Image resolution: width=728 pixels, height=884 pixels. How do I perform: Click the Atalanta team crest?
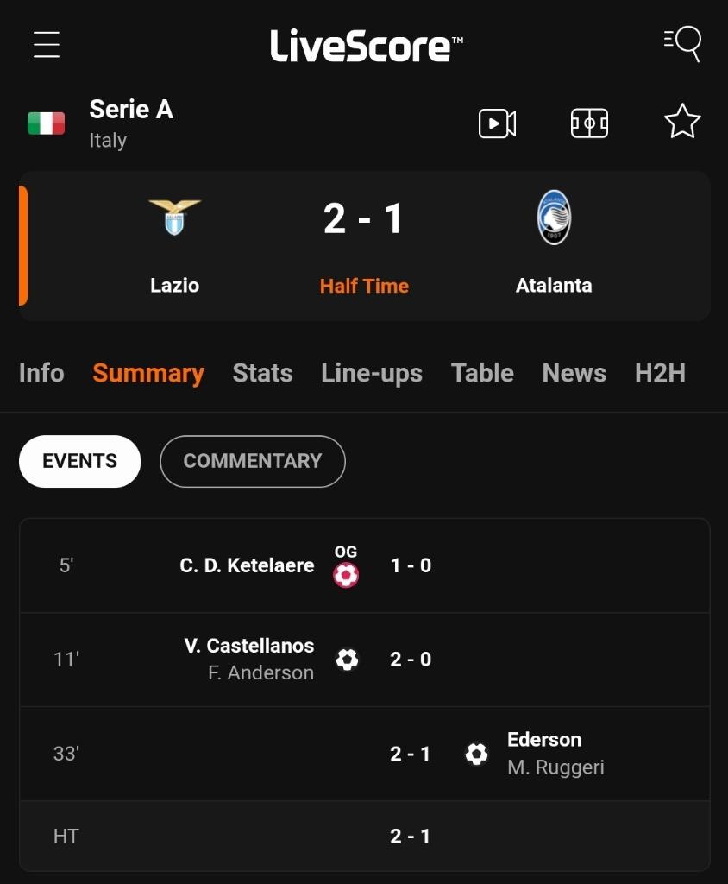tap(554, 218)
